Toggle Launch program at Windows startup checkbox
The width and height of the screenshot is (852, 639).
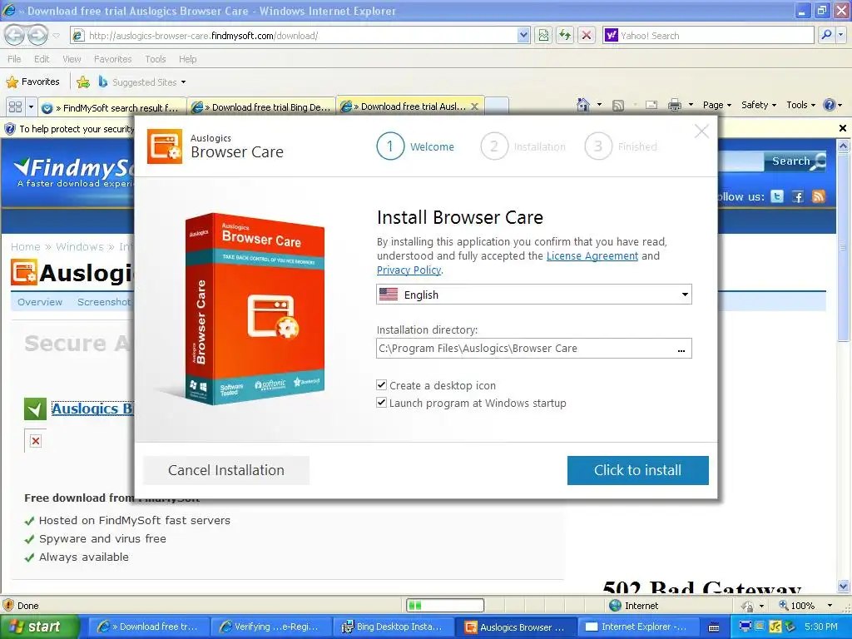pyautogui.click(x=381, y=403)
